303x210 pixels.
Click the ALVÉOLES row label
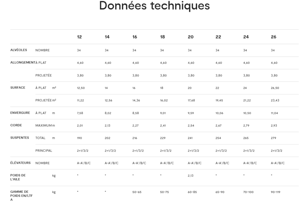click(19, 50)
